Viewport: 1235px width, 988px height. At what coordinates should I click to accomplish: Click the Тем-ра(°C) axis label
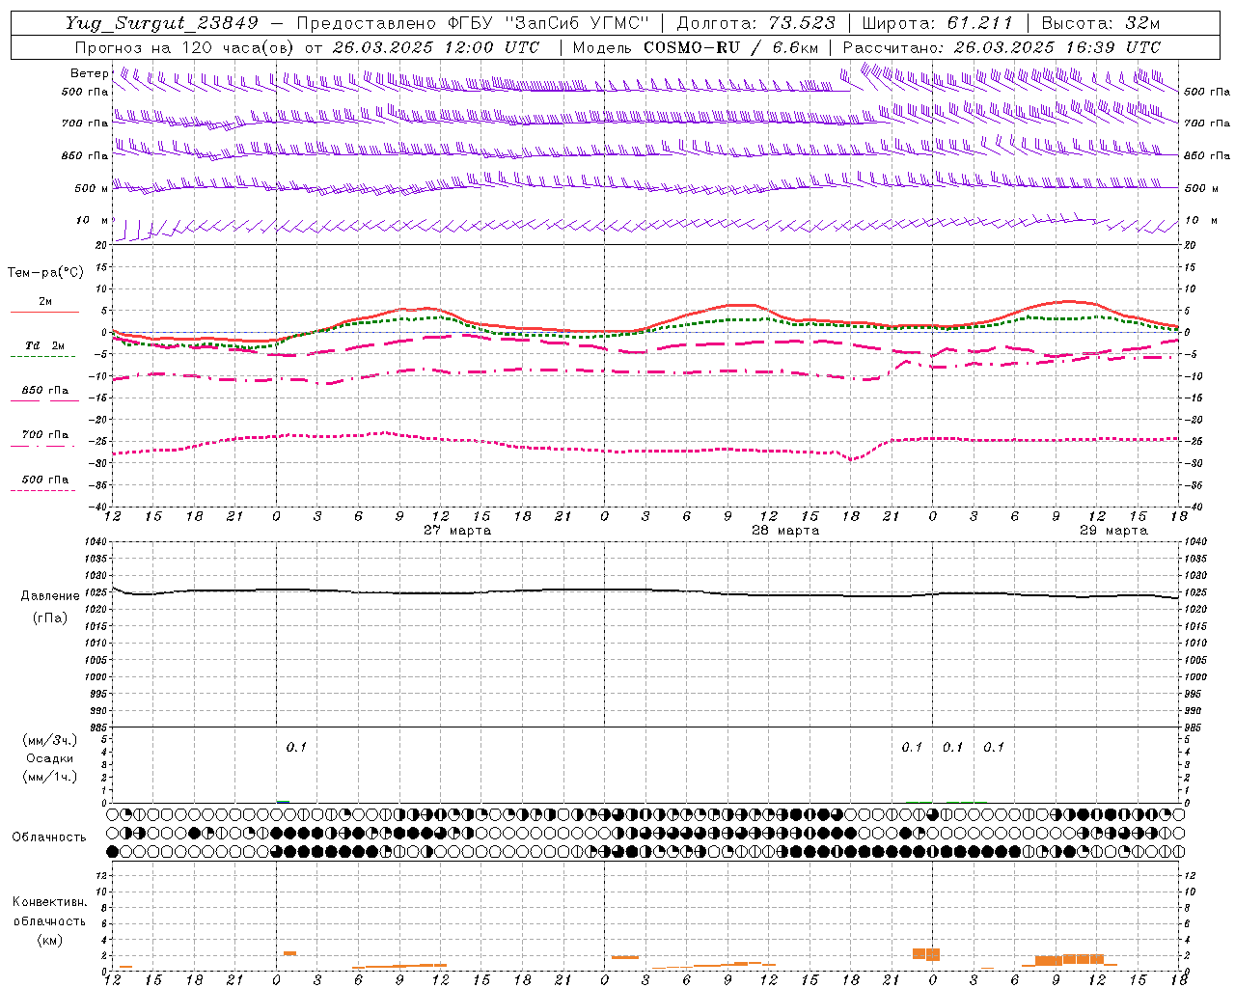coord(45,273)
